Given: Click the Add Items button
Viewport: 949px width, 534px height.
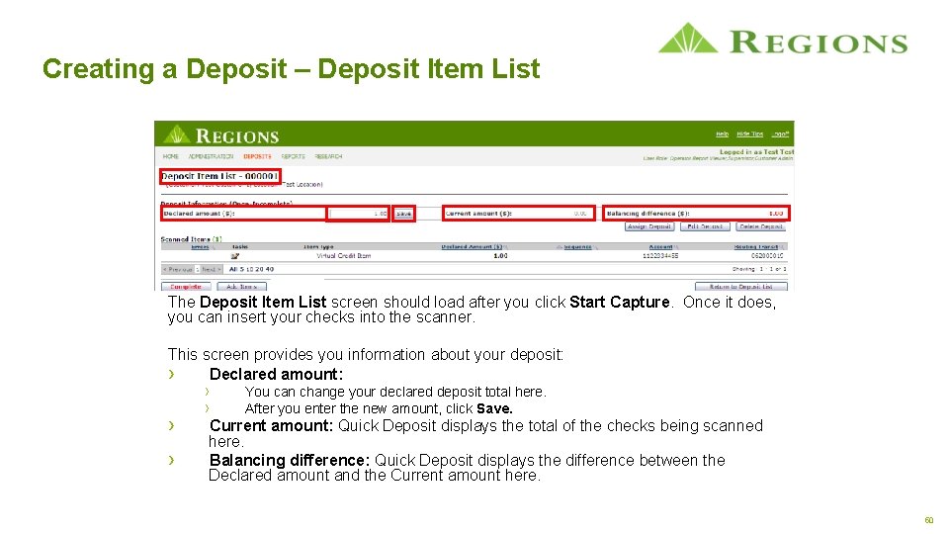Looking at the screenshot, I should (241, 287).
